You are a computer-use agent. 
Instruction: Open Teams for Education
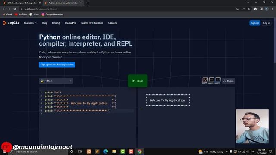(92, 23)
